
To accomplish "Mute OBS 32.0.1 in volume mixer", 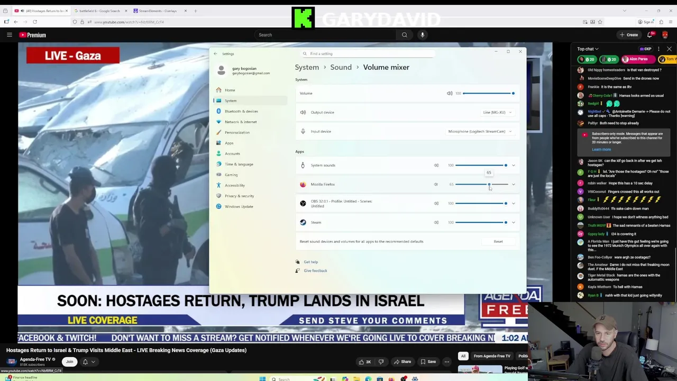I will click(x=436, y=203).
